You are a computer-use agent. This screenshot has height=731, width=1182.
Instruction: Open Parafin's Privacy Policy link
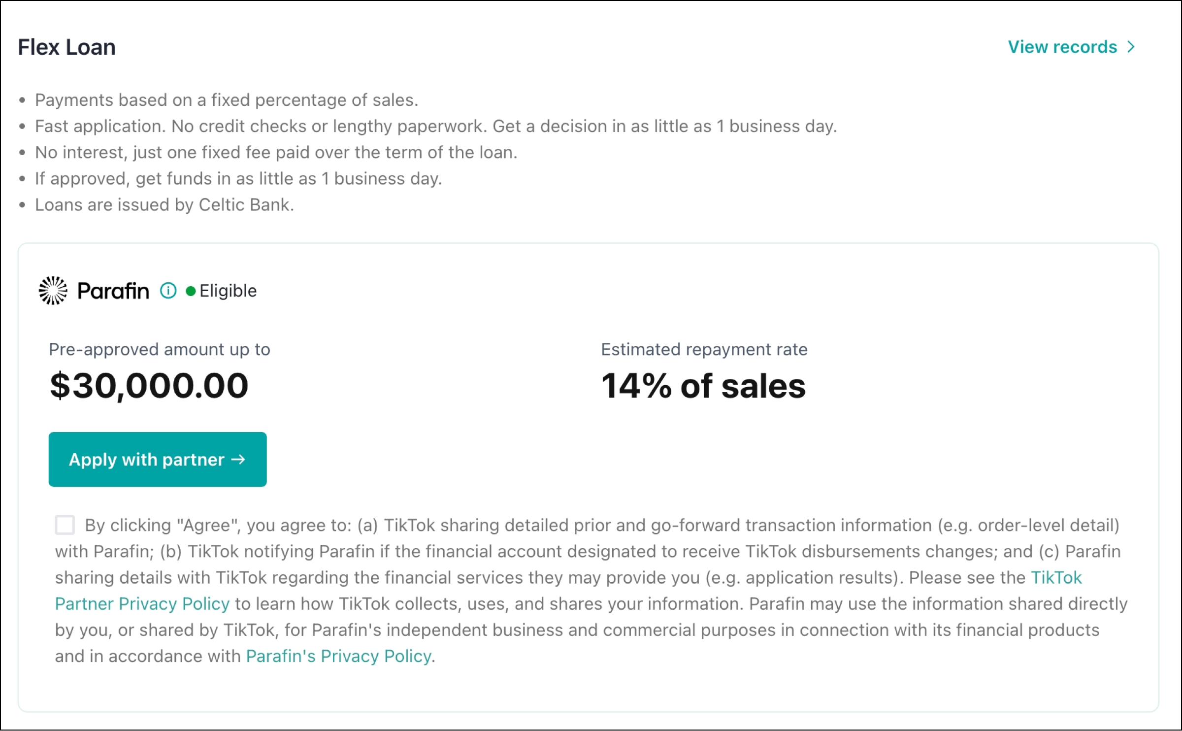[338, 656]
